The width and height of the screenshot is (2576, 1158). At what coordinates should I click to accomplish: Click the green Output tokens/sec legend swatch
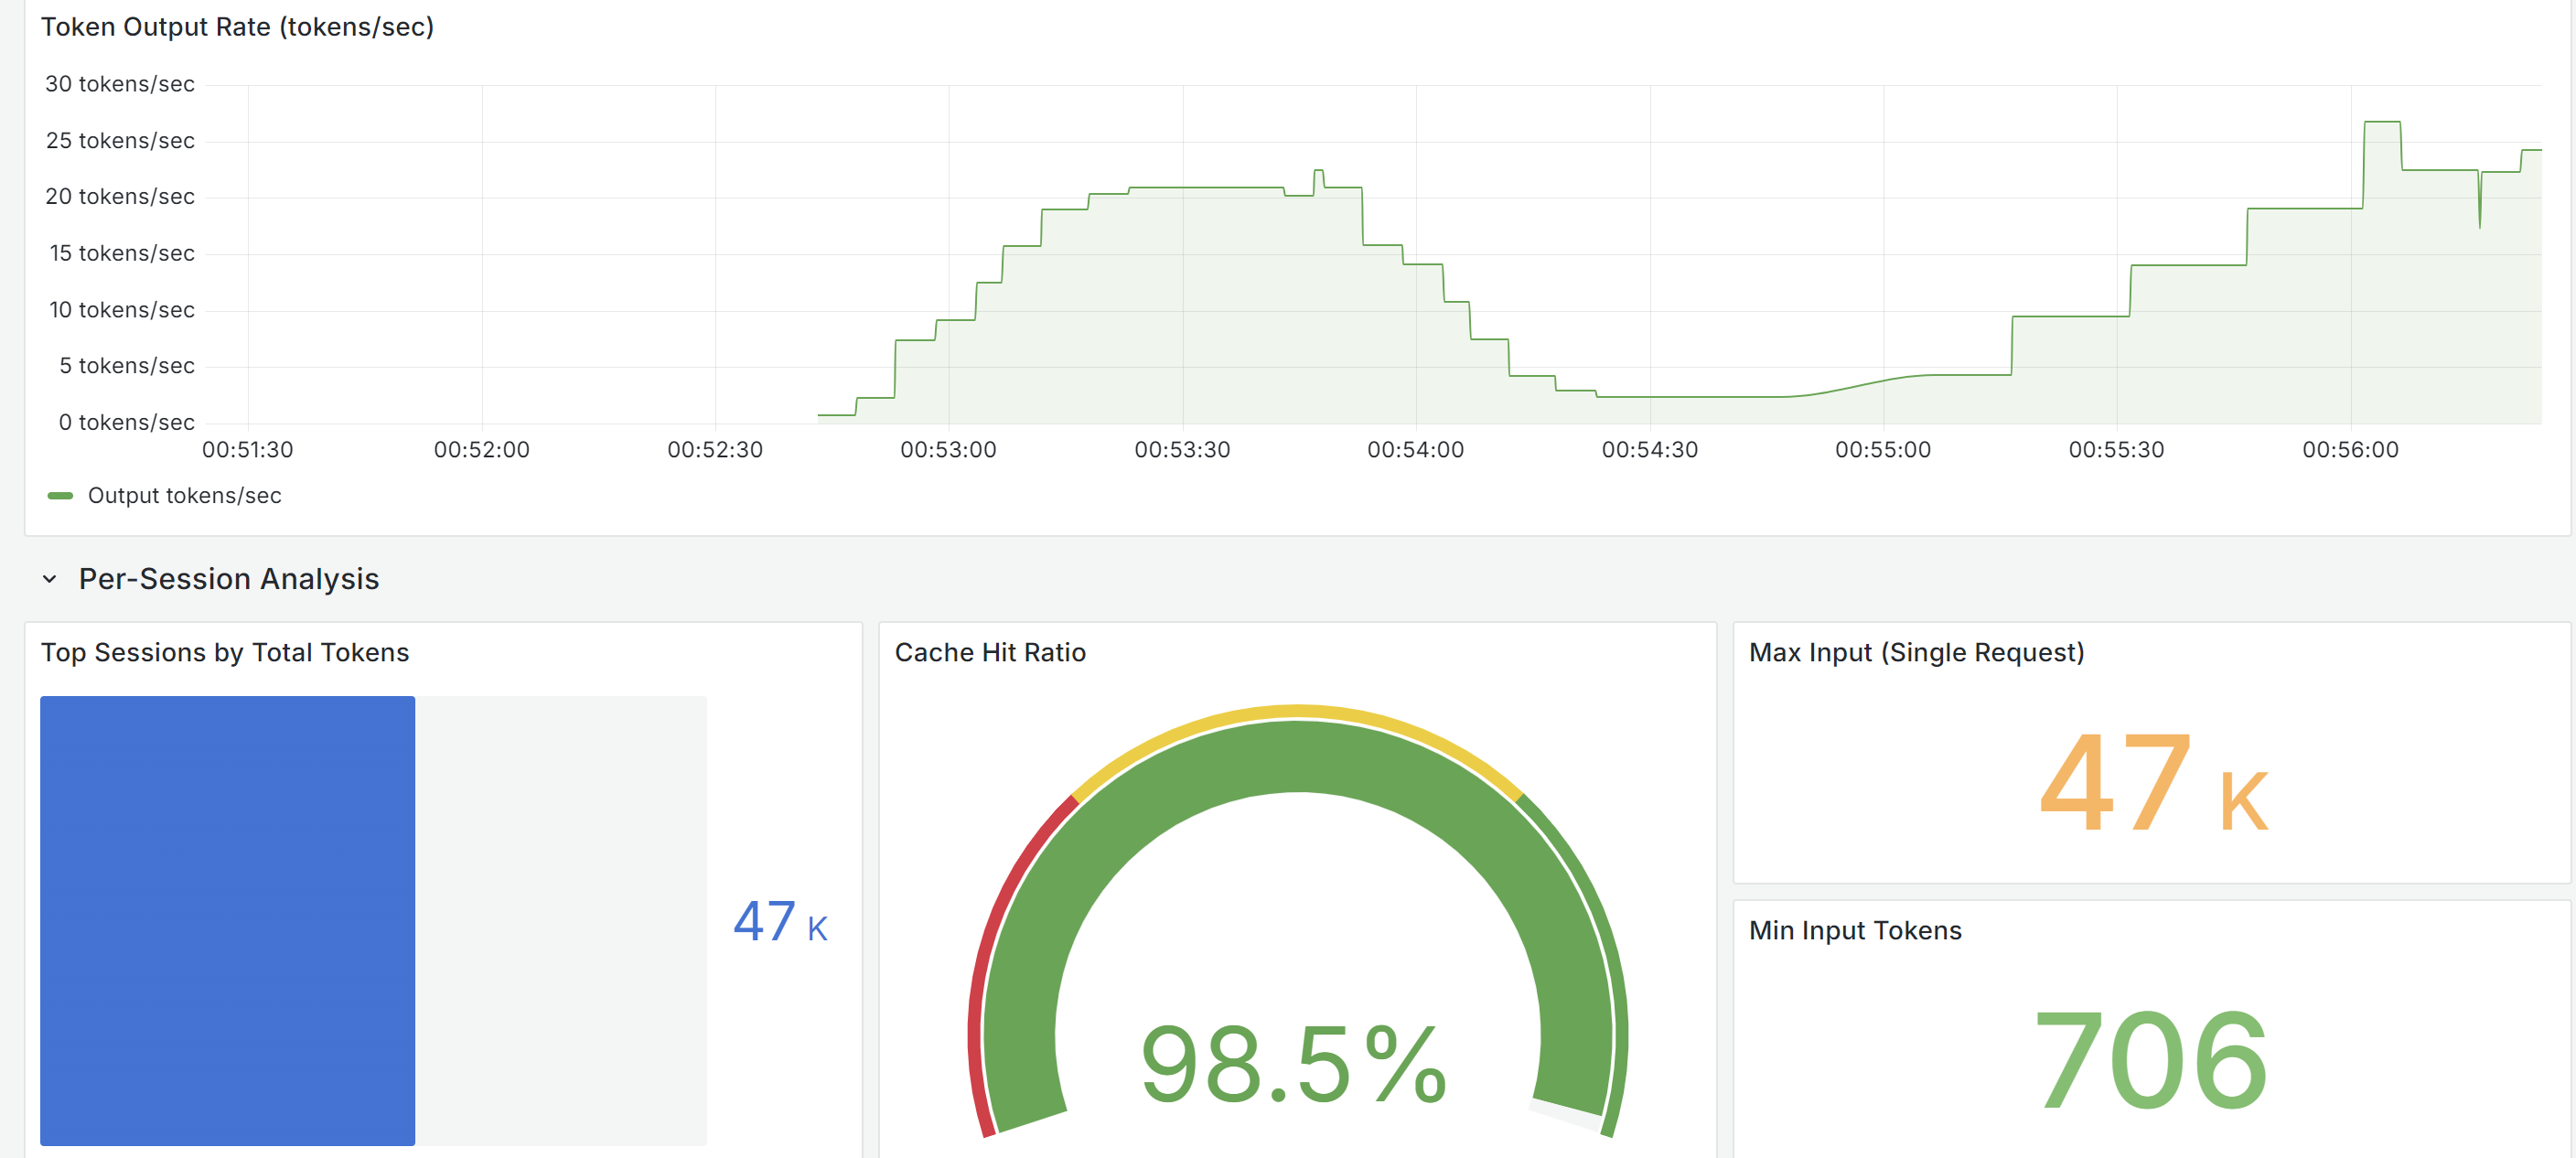tap(60, 496)
